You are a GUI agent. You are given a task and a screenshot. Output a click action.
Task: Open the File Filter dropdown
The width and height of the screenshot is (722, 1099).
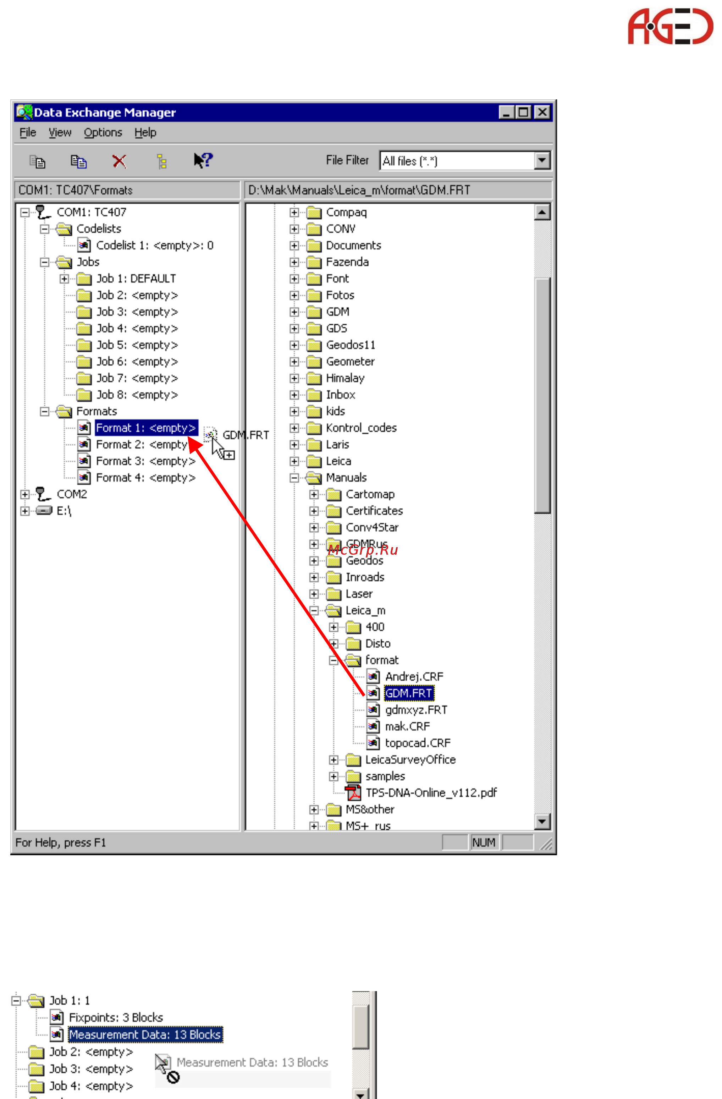[x=542, y=161]
